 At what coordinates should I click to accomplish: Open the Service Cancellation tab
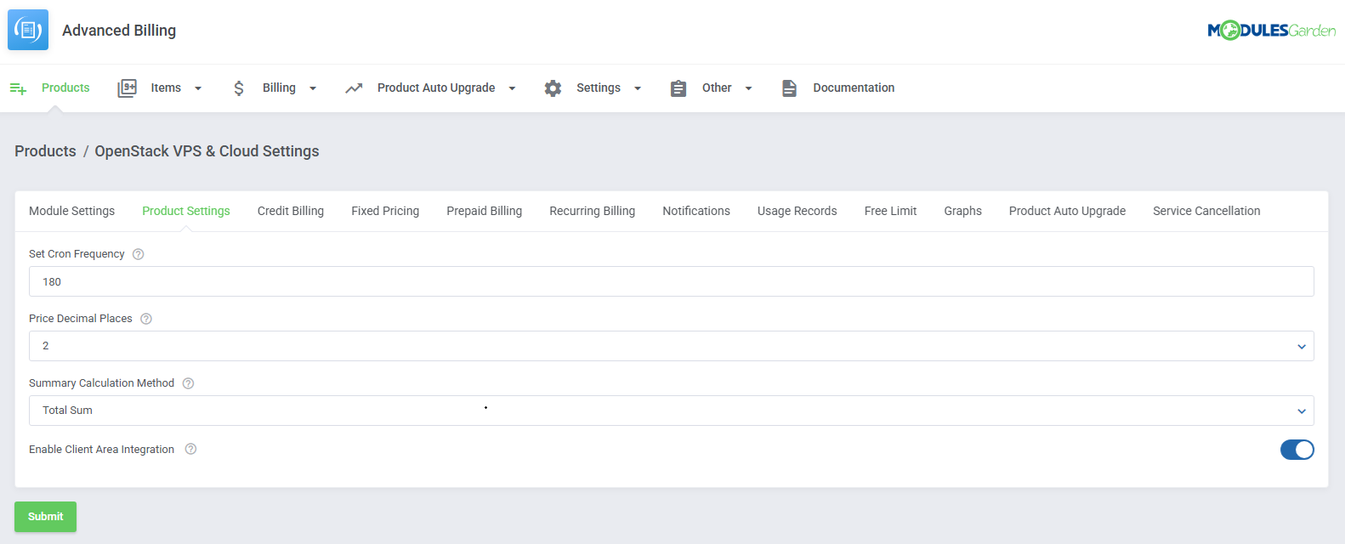pyautogui.click(x=1206, y=211)
